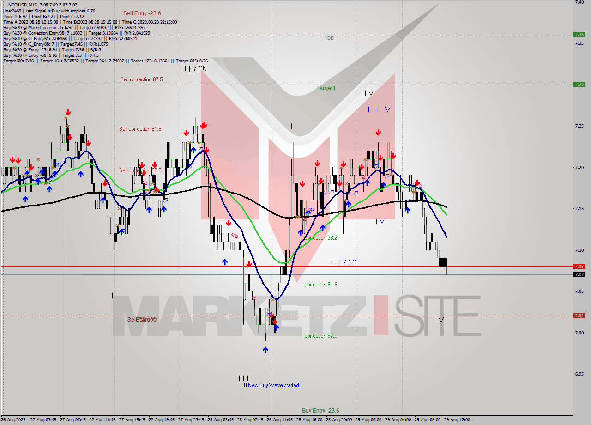
Task: Click the '26 Aug 2023' date label
Action: (14, 420)
